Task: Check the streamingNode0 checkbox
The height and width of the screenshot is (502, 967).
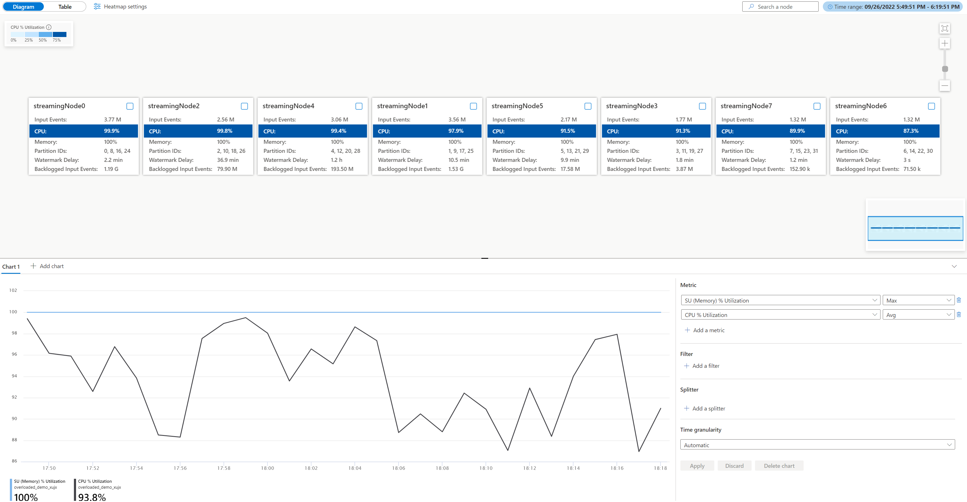Action: (x=130, y=106)
